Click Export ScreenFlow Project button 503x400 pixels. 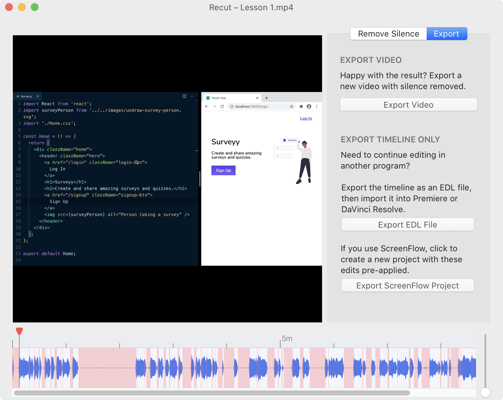[x=407, y=286]
